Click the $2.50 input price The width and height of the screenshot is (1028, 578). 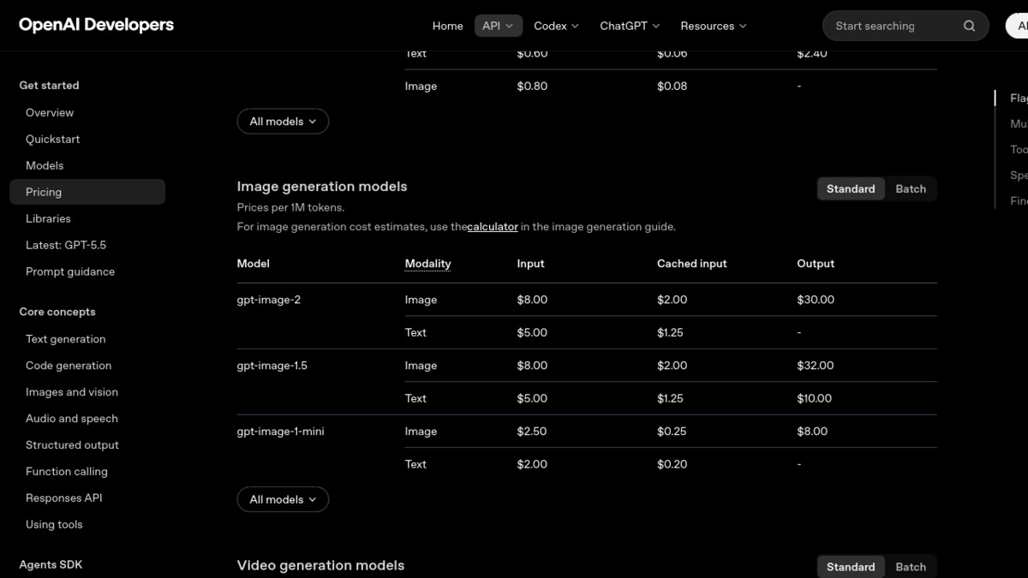pyautogui.click(x=532, y=432)
